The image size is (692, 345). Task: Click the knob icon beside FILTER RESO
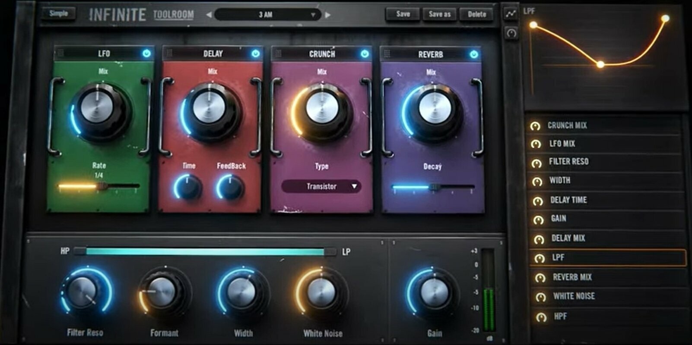tap(536, 163)
